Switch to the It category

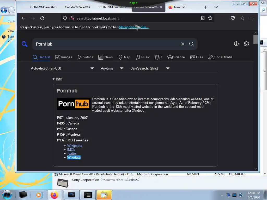(159, 57)
